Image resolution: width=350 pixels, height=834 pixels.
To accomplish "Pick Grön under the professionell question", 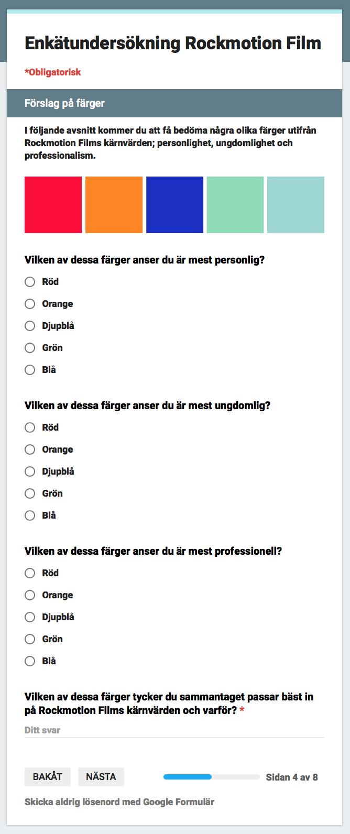I will (x=30, y=639).
